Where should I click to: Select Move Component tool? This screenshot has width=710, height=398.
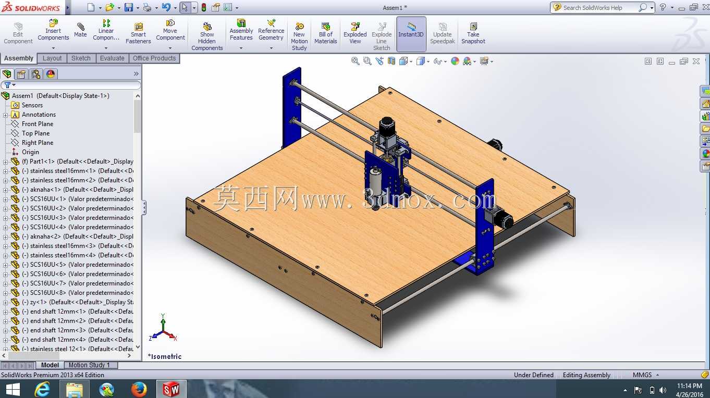point(170,30)
